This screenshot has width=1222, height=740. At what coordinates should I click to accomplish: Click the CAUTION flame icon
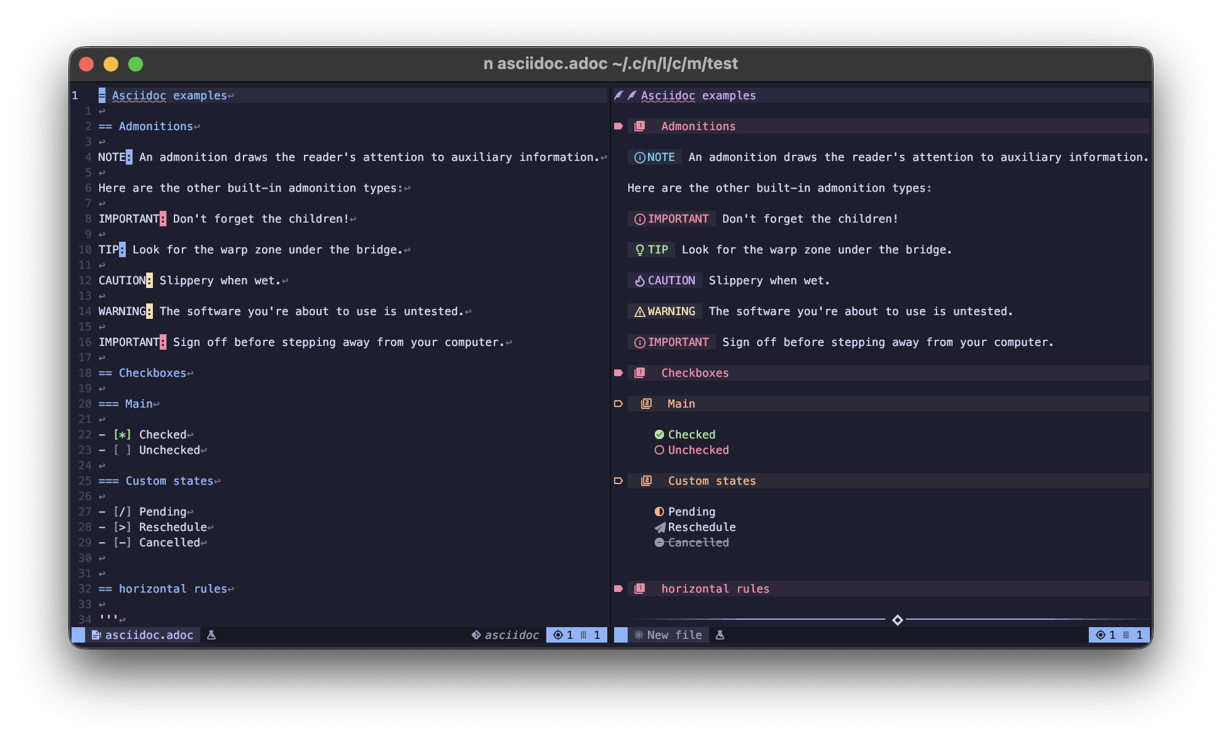pyautogui.click(x=639, y=281)
